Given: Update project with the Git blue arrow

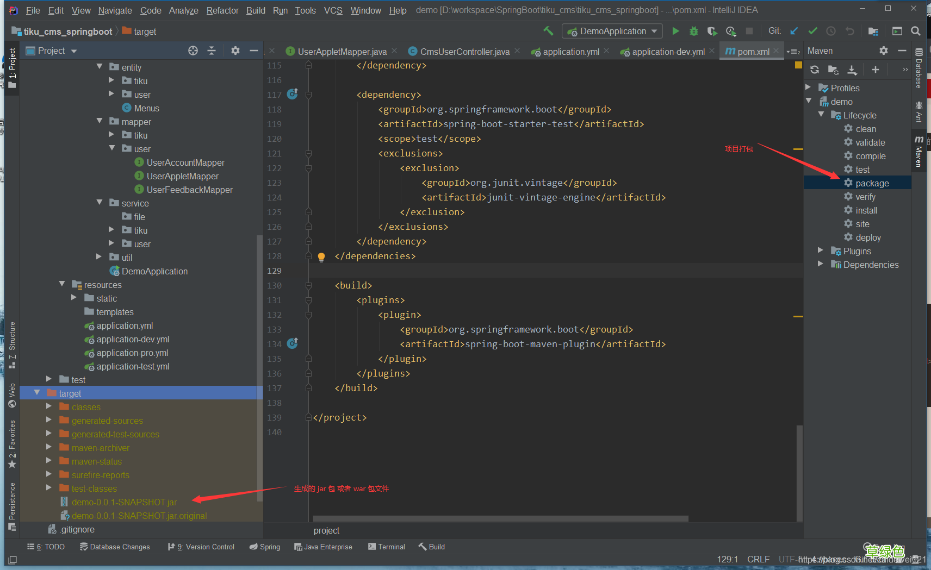Looking at the screenshot, I should point(794,31).
